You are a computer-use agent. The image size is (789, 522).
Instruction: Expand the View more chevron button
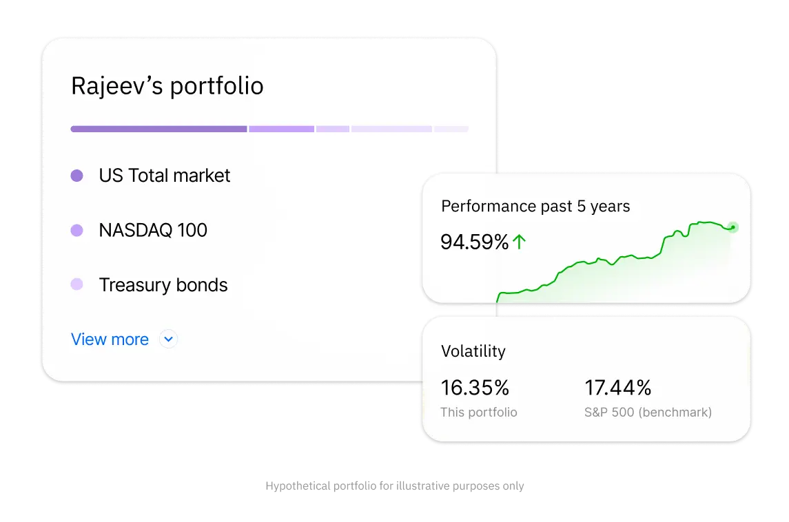pyautogui.click(x=169, y=340)
